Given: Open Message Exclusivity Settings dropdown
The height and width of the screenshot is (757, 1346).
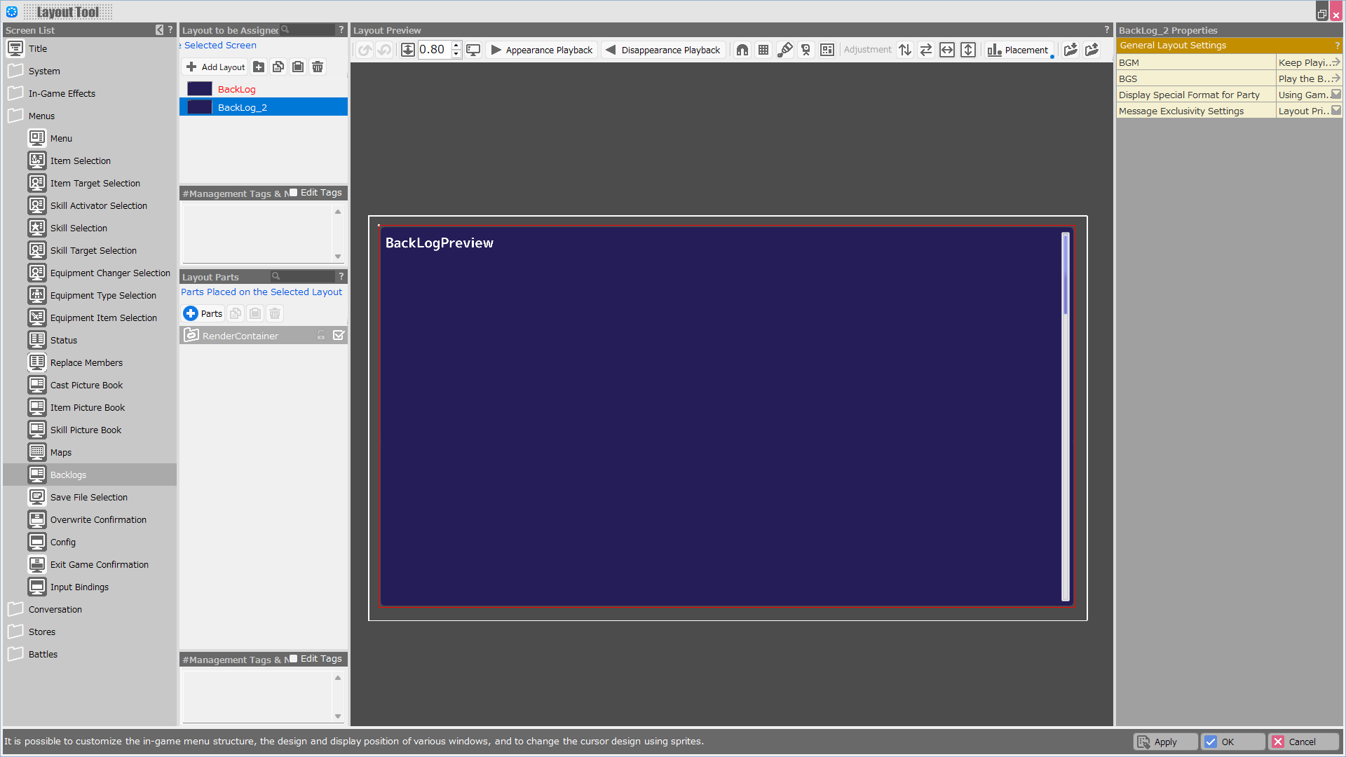Looking at the screenshot, I should point(1336,111).
